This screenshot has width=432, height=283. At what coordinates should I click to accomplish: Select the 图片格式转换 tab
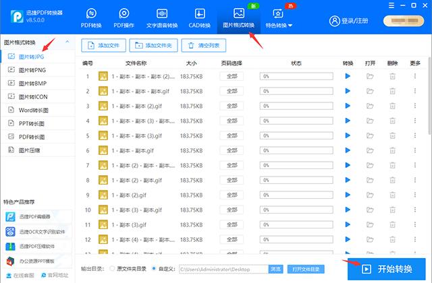(238, 18)
